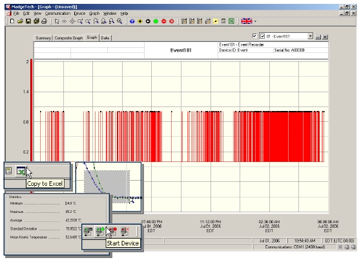This screenshot has width=361, height=260.
Task: Click the '10:54:40 AM' status bar time
Action: pyautogui.click(x=305, y=241)
